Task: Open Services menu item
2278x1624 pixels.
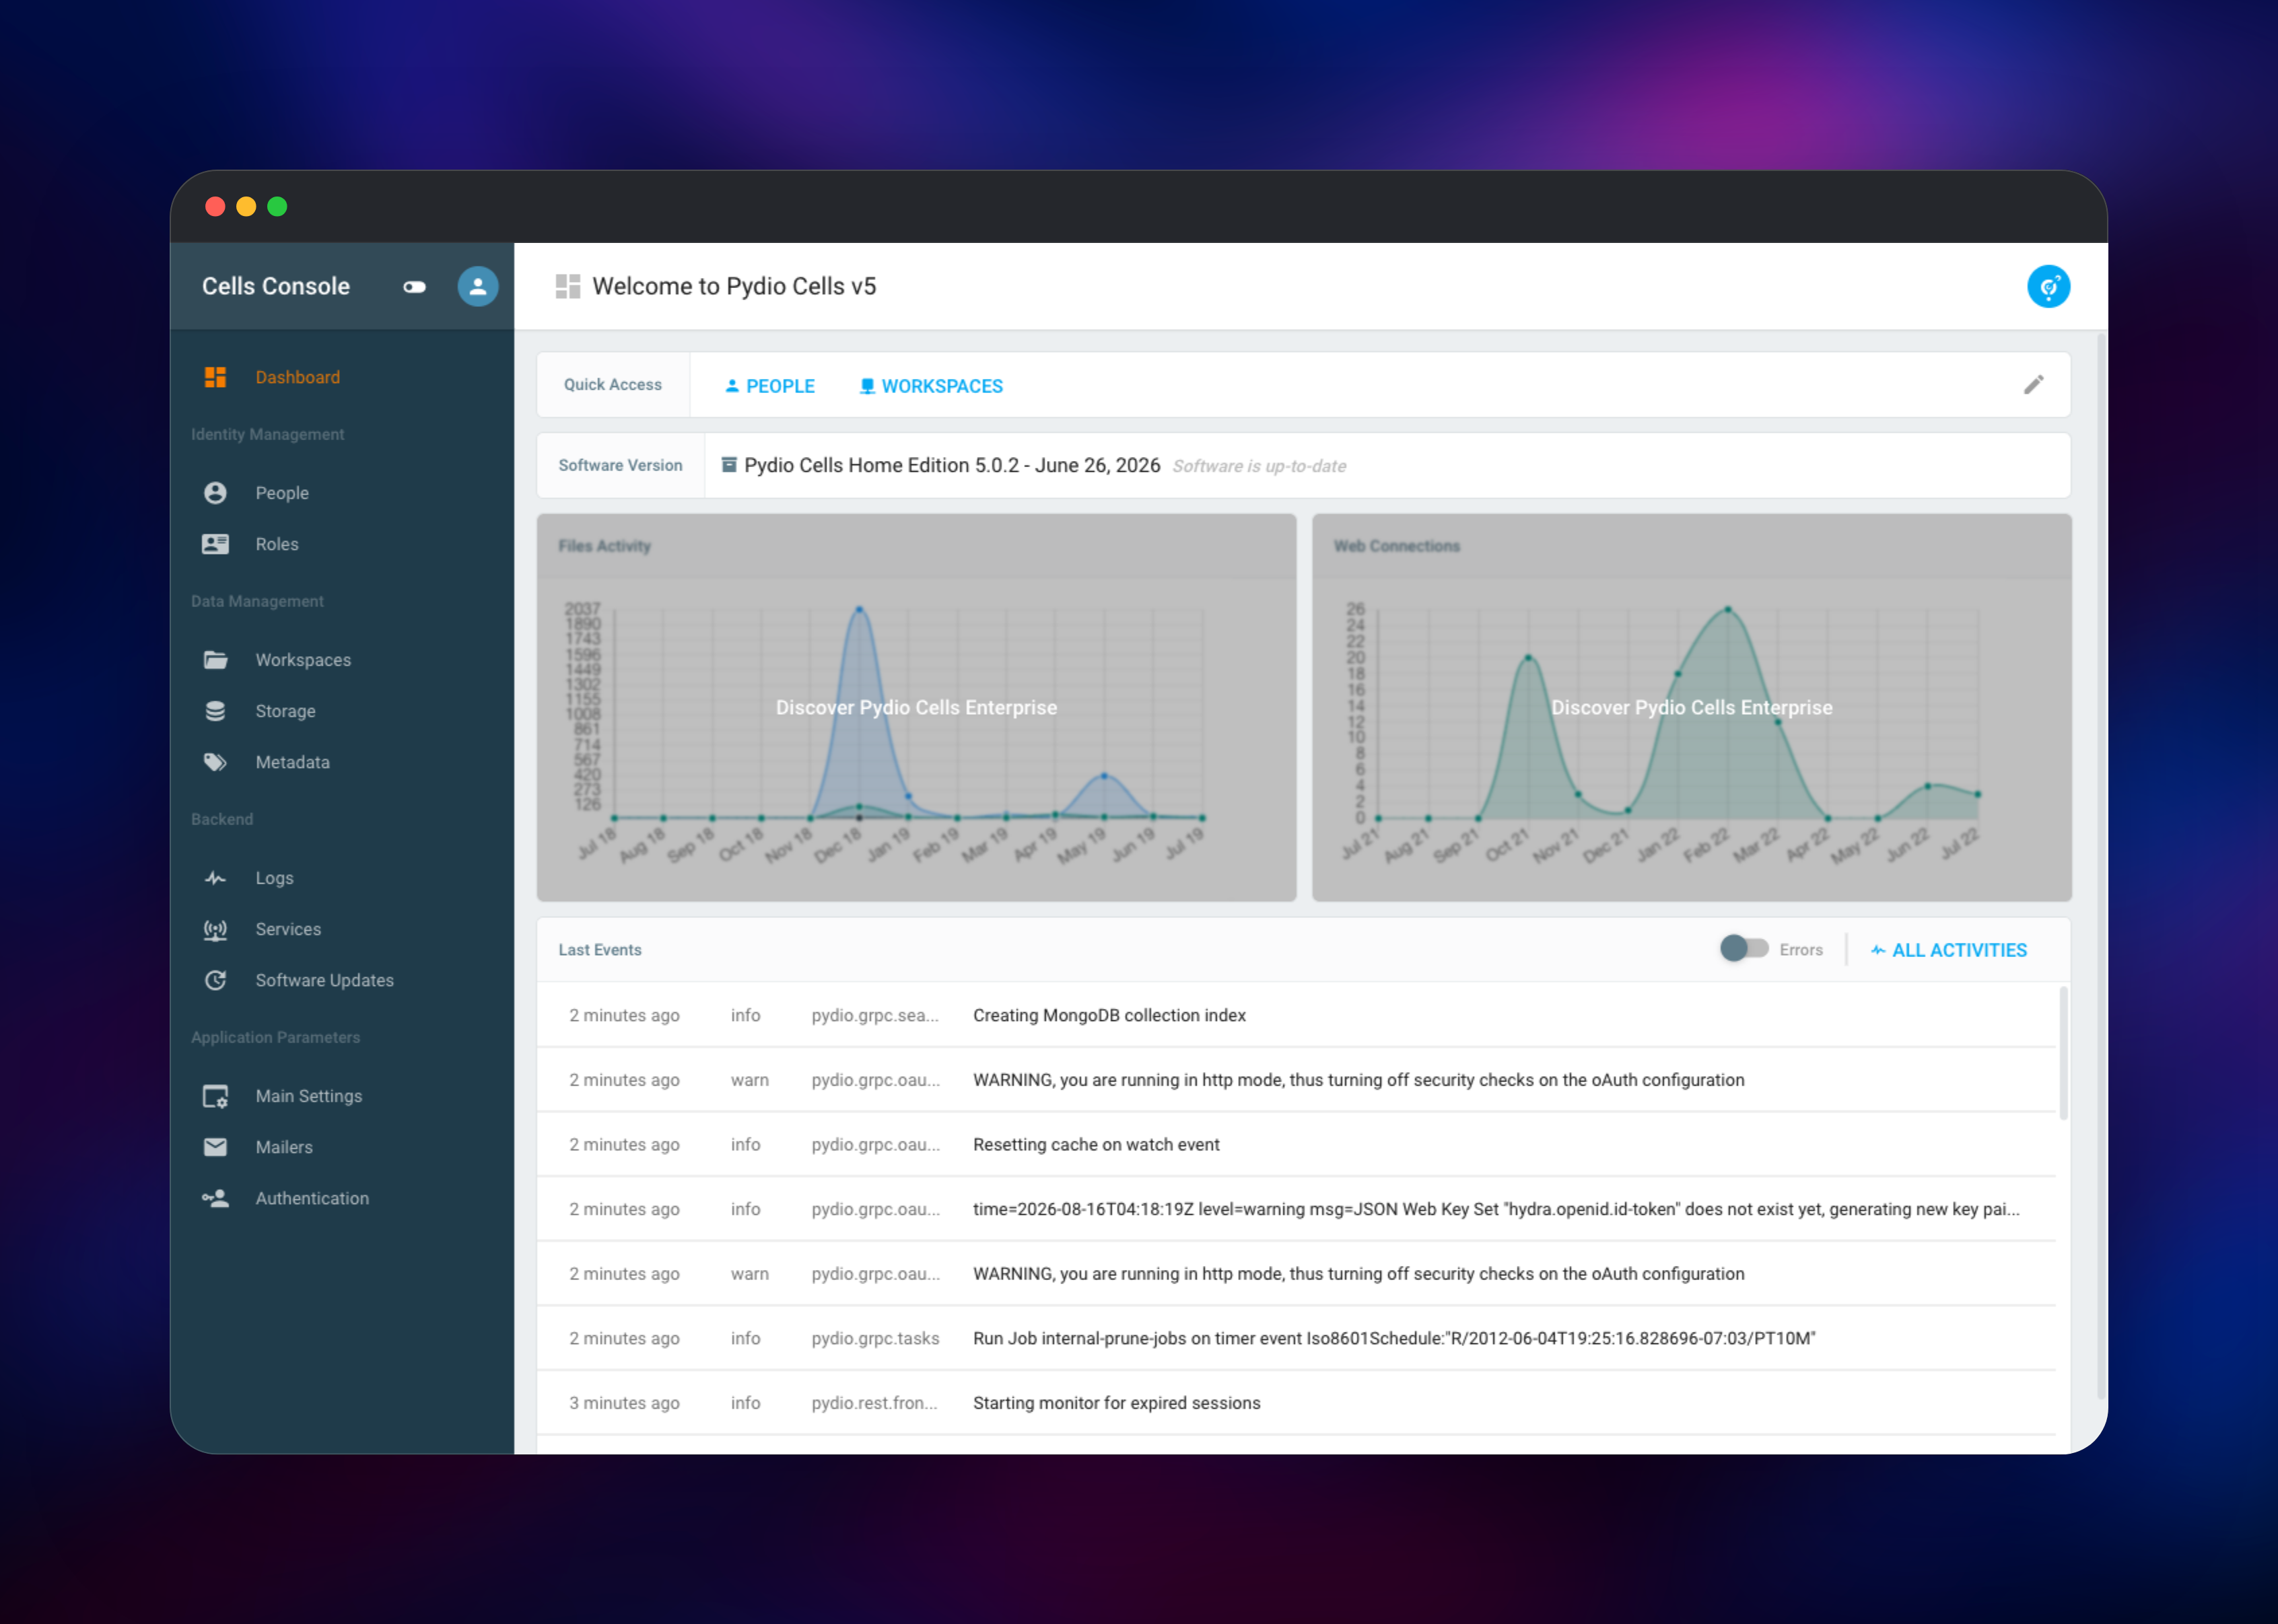Action: coord(342,929)
